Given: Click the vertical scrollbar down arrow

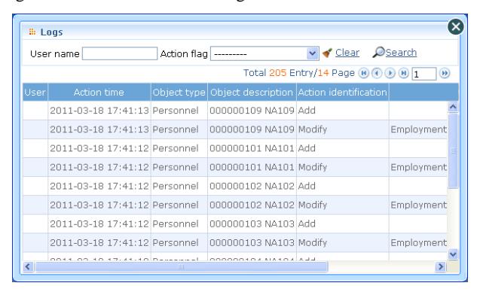Looking at the screenshot, I should 453,254.
